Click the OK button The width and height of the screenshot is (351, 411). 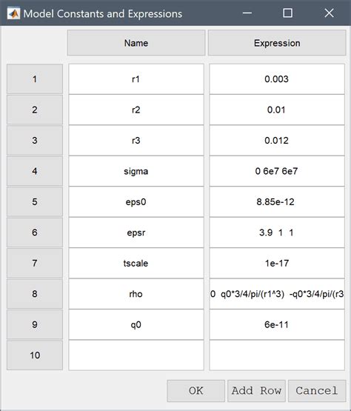point(195,391)
